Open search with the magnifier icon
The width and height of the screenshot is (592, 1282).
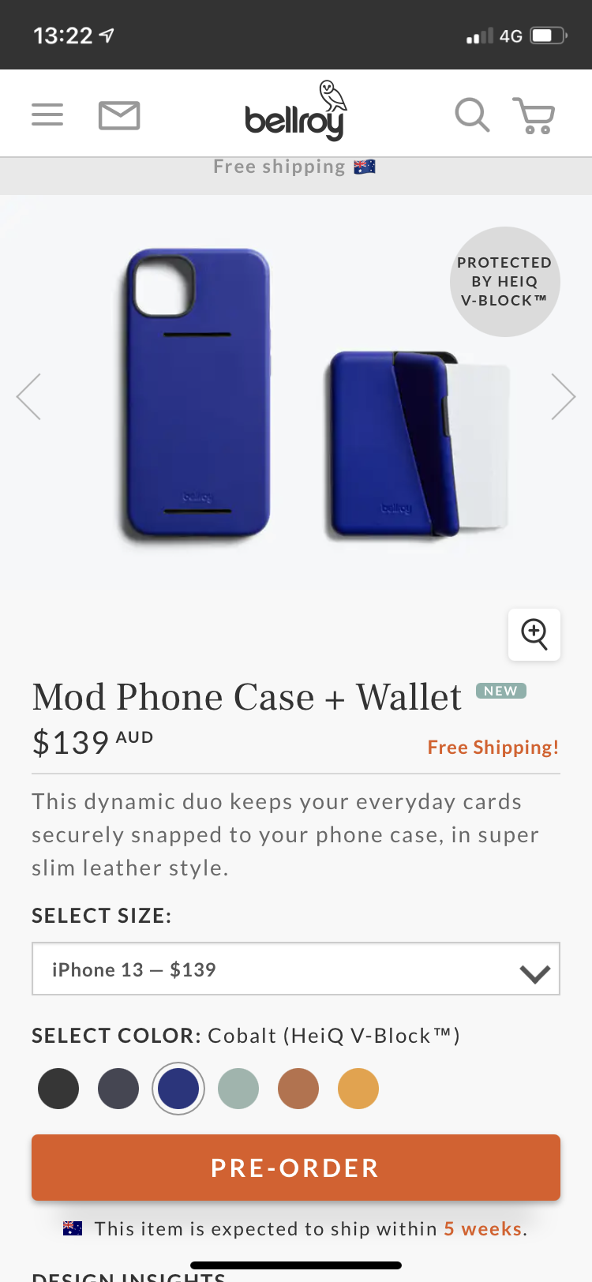472,115
